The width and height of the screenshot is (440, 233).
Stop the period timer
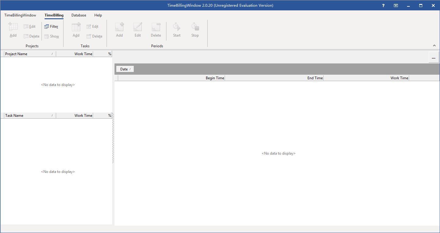coord(195,30)
